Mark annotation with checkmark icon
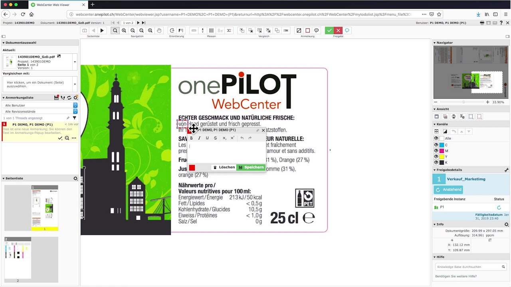The width and height of the screenshot is (511, 287). pyautogui.click(x=60, y=138)
